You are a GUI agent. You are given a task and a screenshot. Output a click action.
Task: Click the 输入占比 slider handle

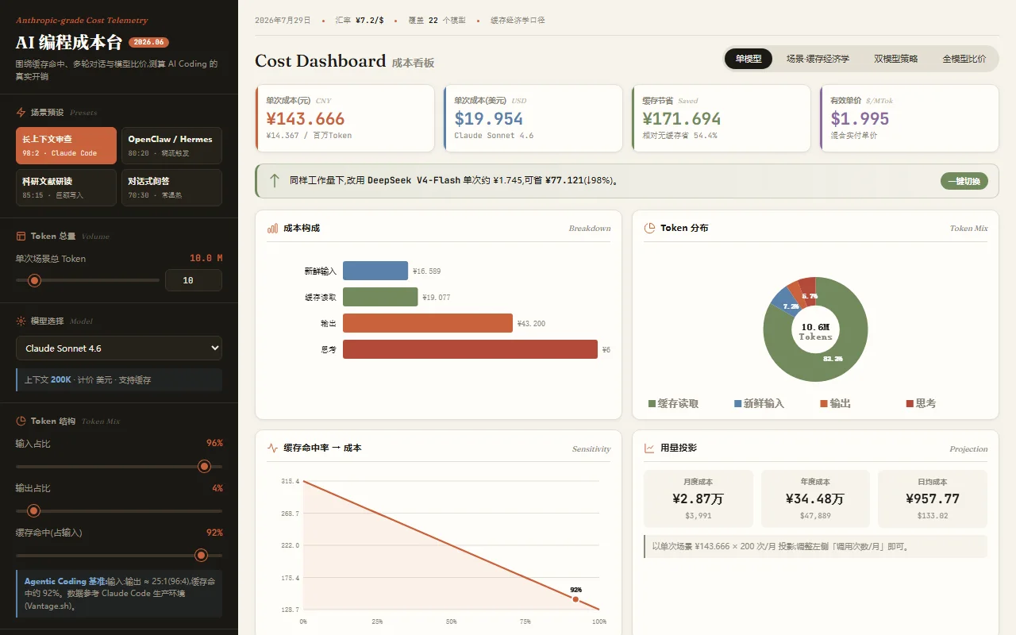204,467
